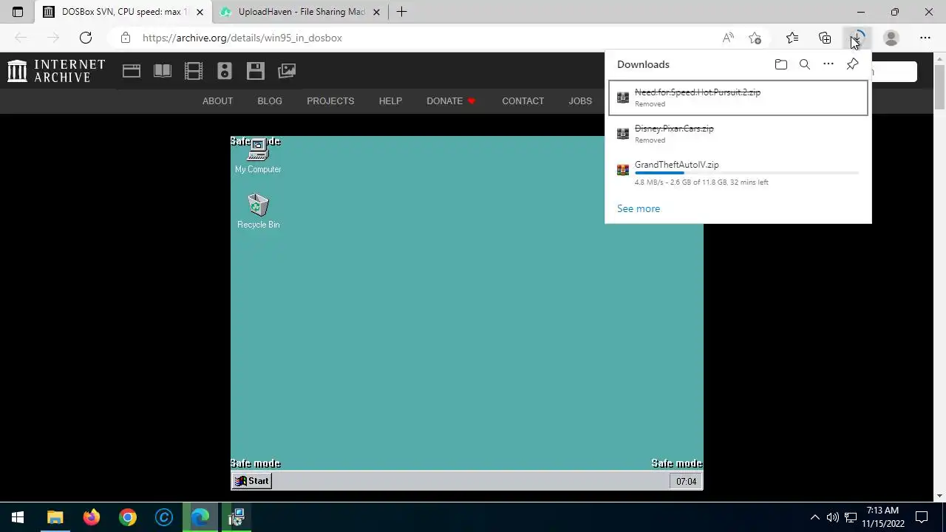Launch Chrome from taskbar
946x532 pixels.
tap(128, 517)
